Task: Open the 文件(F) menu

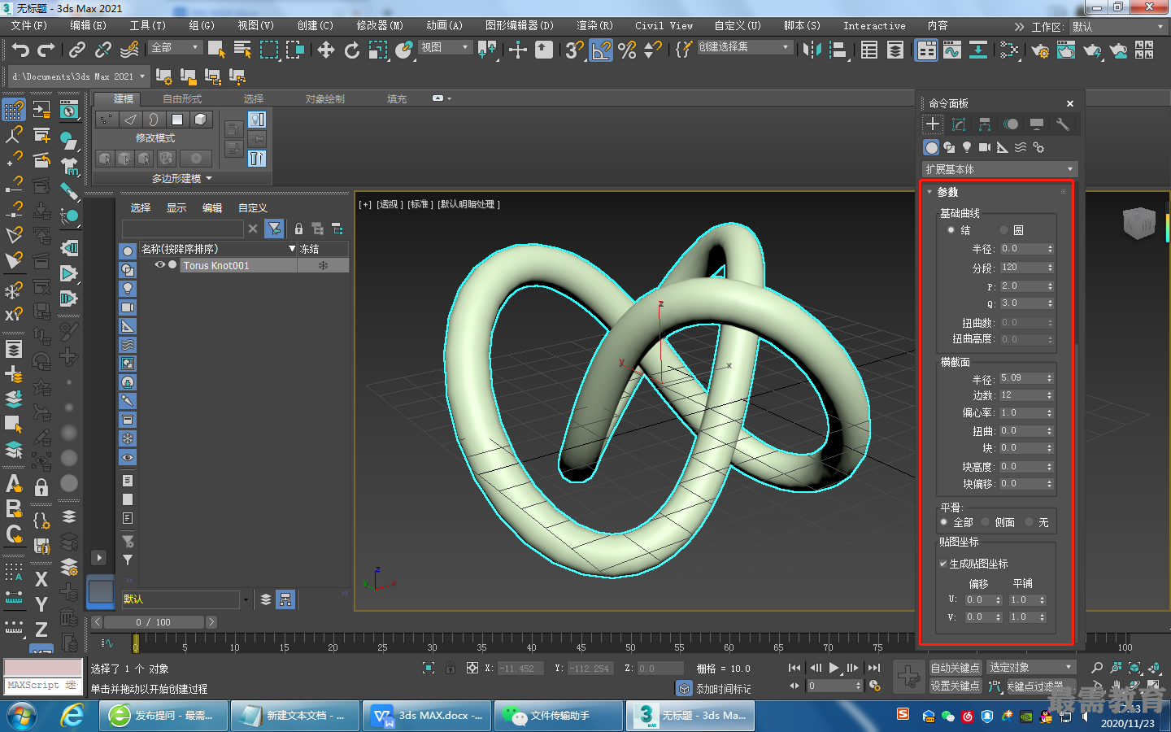Action: (x=29, y=26)
